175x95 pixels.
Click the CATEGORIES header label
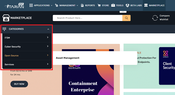click(x=16, y=29)
